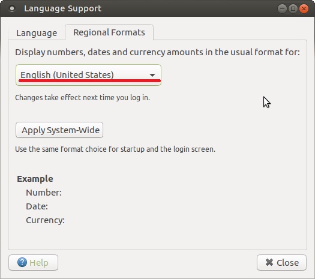This screenshot has width=315, height=279.
Task: Click the 'Changes take effect next time' note
Action: (83, 98)
